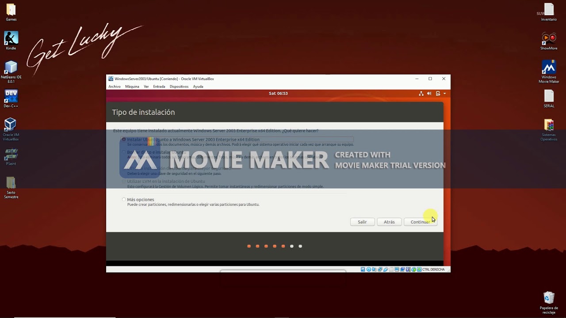
Task: Maximize the VirtualBox window
Action: coord(430,79)
